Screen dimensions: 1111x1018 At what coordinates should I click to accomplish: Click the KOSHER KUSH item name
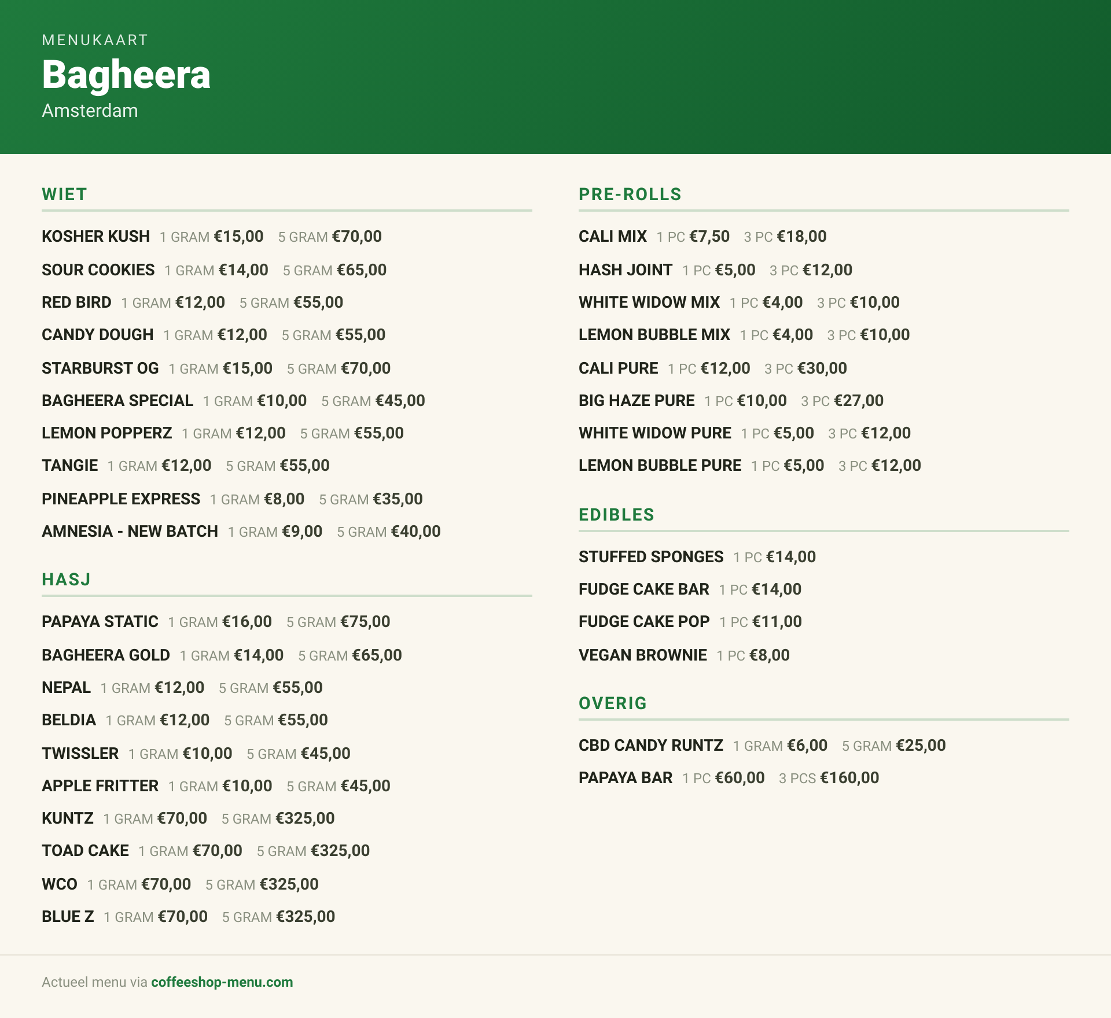point(95,237)
